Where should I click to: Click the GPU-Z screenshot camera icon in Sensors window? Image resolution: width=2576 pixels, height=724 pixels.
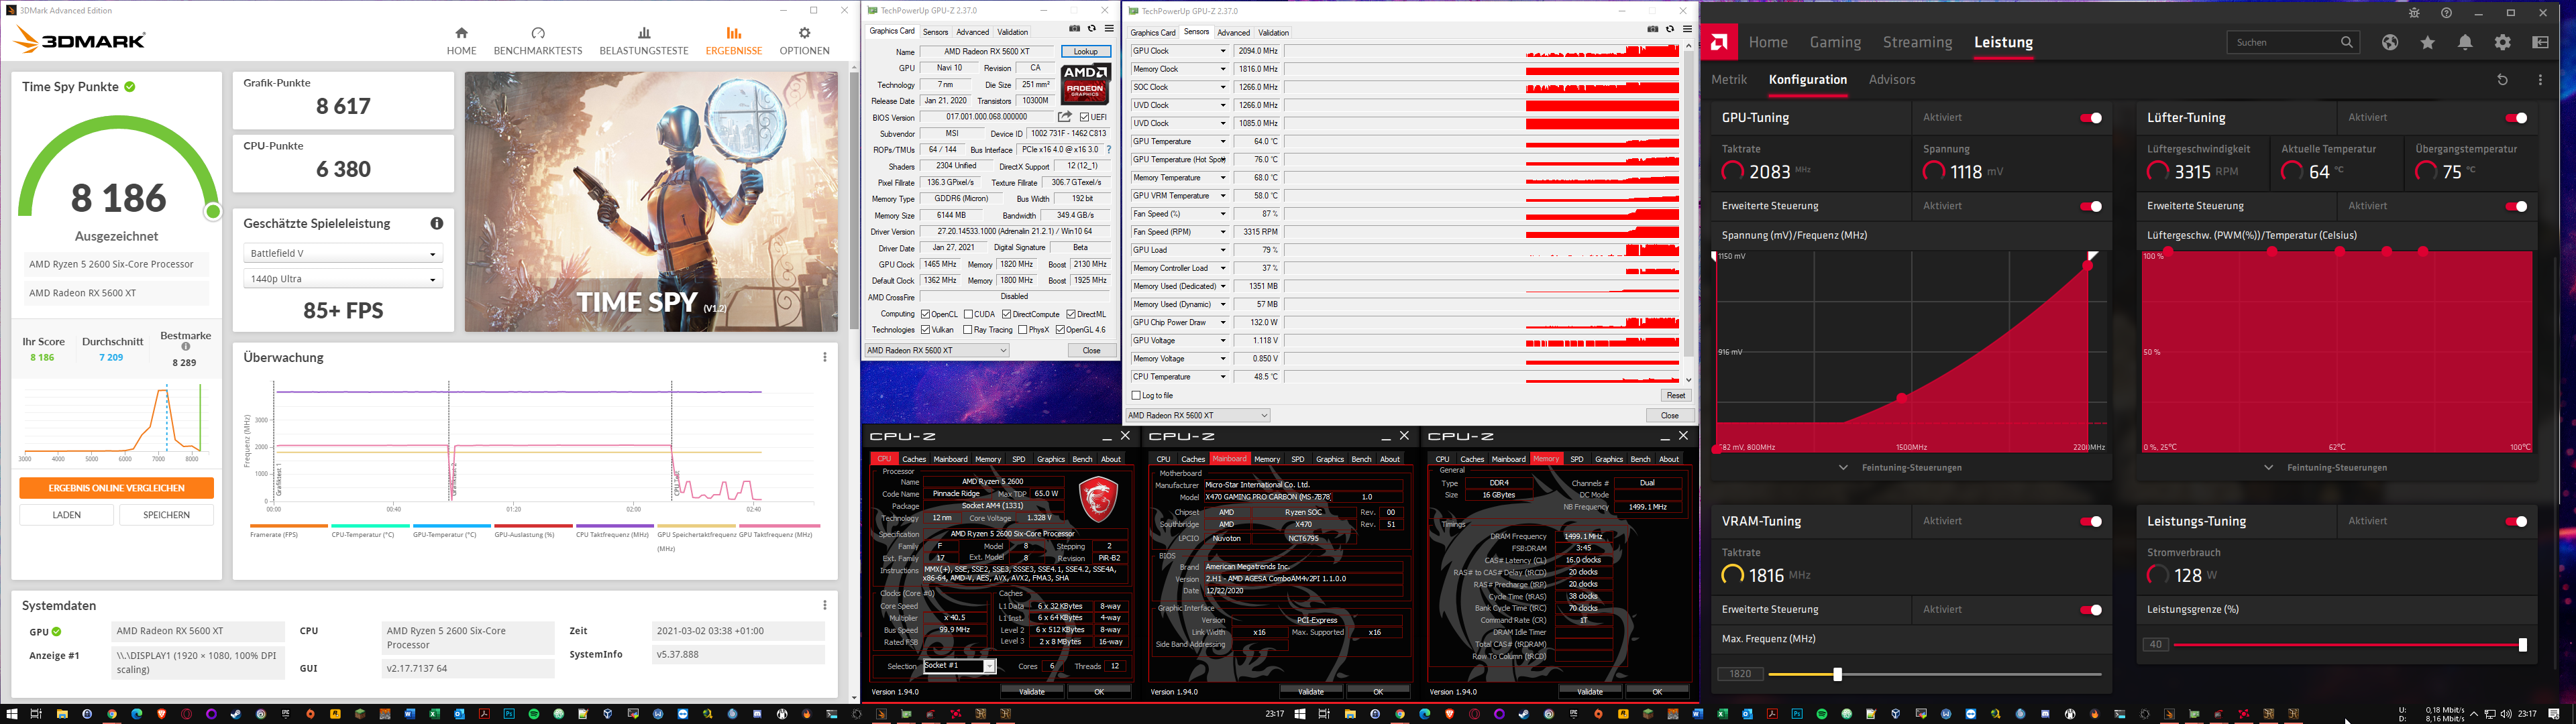1653,29
